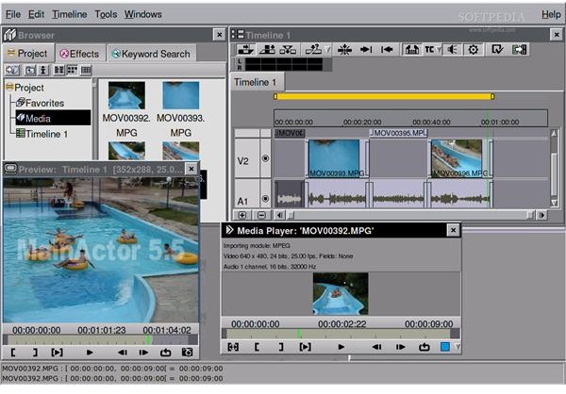Click the overwrite clip icon in Timeline toolbar

[267, 49]
